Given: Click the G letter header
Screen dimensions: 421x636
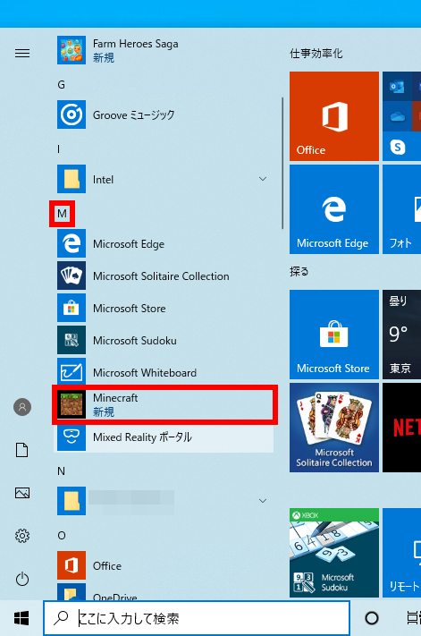Looking at the screenshot, I should pyautogui.click(x=61, y=84).
